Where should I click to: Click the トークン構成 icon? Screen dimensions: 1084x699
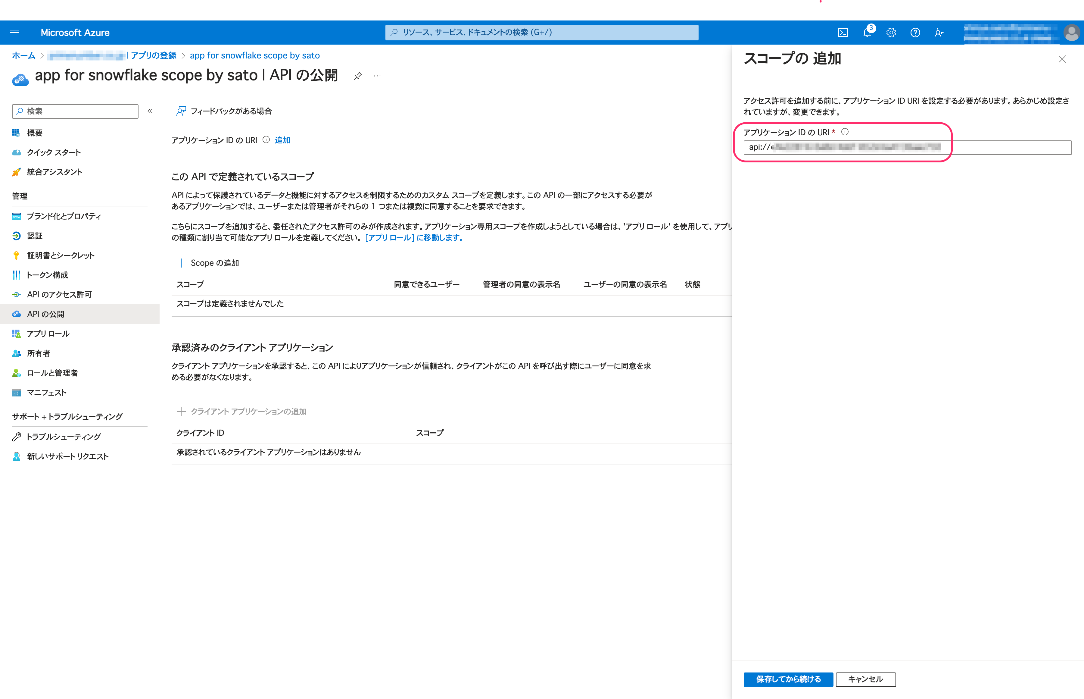click(x=16, y=274)
